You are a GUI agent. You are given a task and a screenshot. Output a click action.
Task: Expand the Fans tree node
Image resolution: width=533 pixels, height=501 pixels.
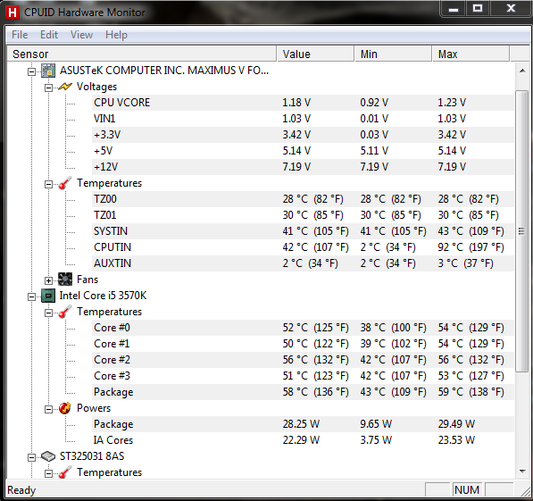[x=48, y=280]
